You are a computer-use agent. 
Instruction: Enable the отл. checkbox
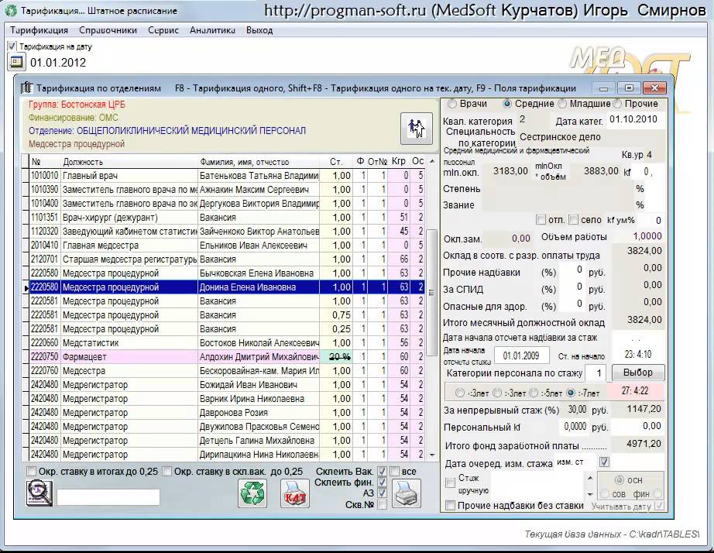(541, 220)
